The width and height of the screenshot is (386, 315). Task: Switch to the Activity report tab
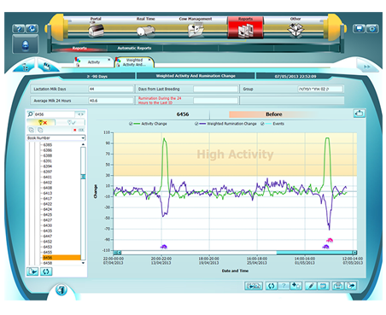pyautogui.click(x=93, y=62)
